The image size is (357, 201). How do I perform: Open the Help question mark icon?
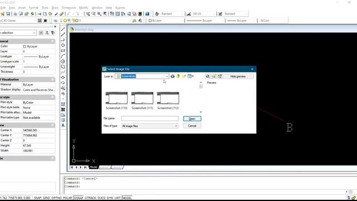tap(147, 14)
